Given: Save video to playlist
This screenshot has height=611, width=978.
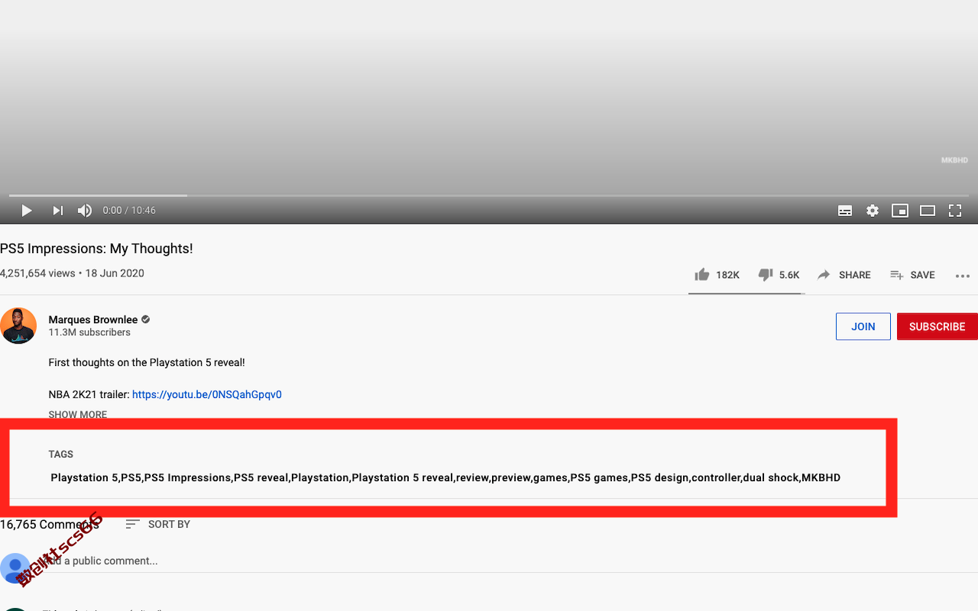Looking at the screenshot, I should tap(912, 275).
